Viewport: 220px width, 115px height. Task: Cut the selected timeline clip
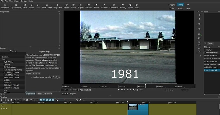(x=5, y=100)
